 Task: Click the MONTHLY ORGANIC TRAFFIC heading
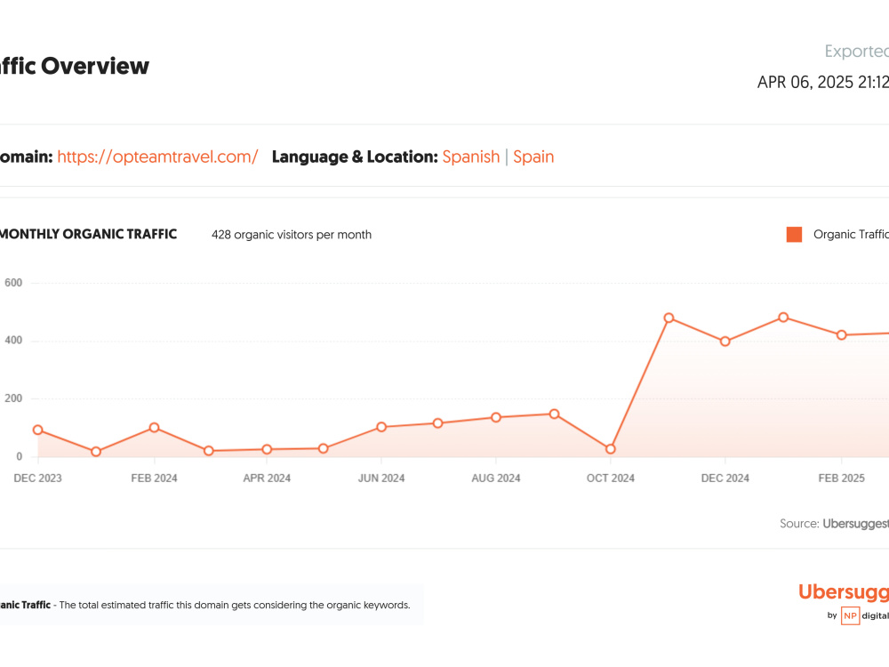point(88,234)
